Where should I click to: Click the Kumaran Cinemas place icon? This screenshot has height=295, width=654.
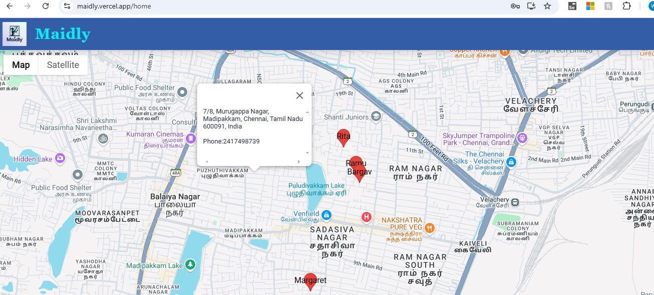point(191,138)
